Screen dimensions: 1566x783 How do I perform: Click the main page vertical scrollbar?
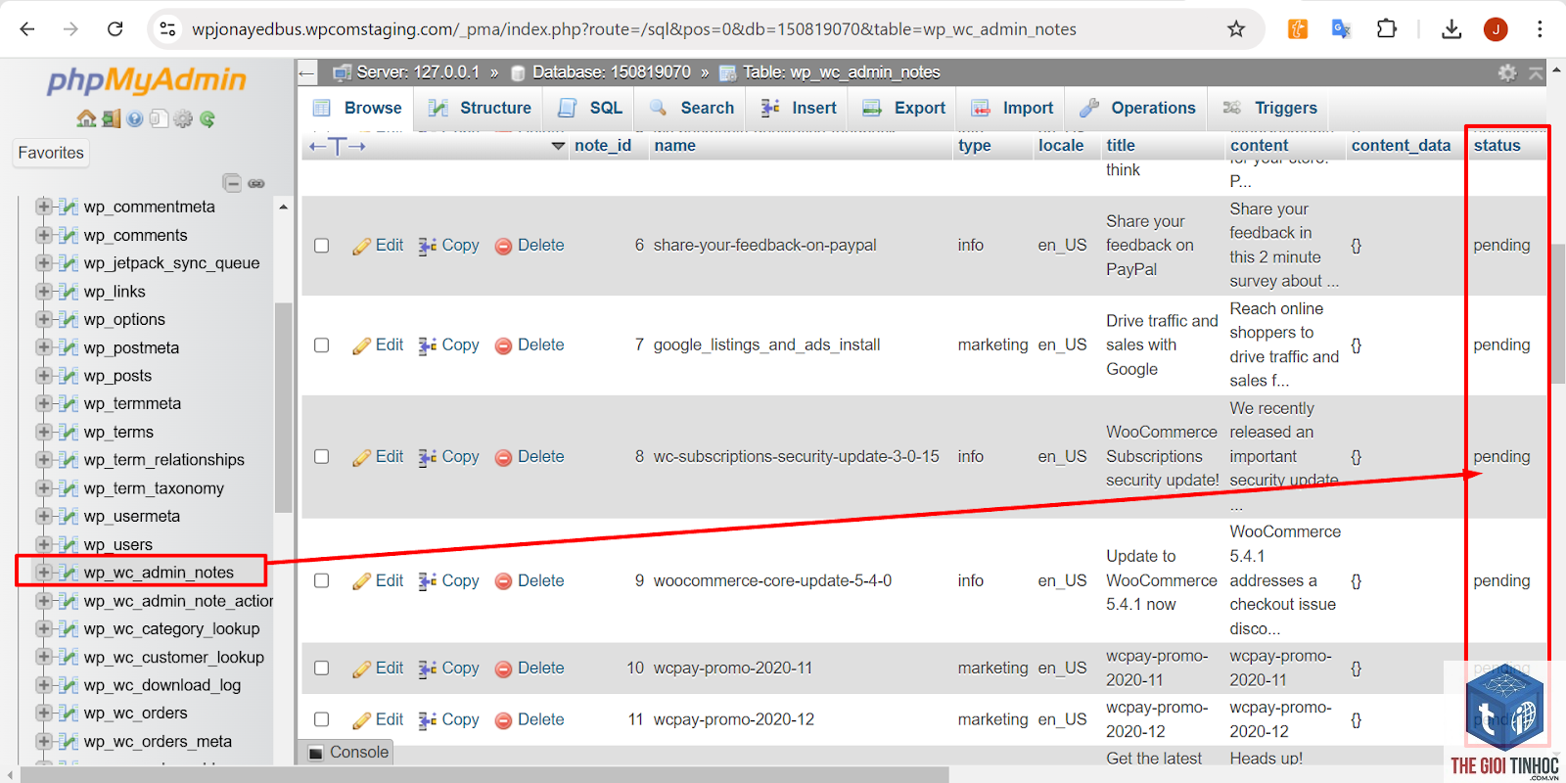(x=1557, y=313)
